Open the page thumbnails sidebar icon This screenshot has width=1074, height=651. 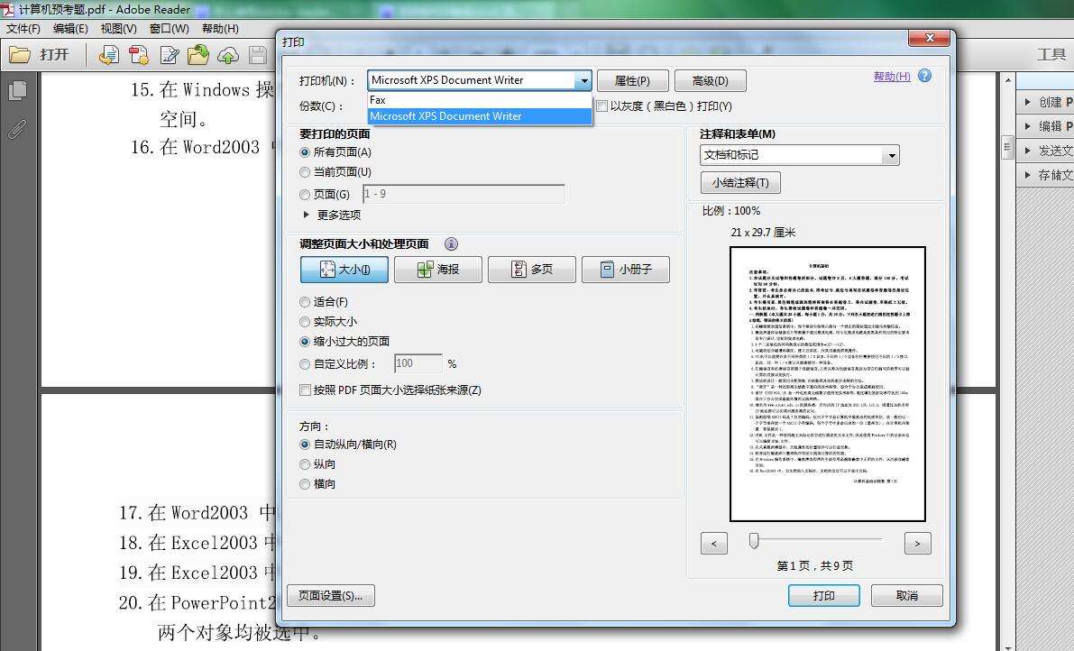[19, 90]
